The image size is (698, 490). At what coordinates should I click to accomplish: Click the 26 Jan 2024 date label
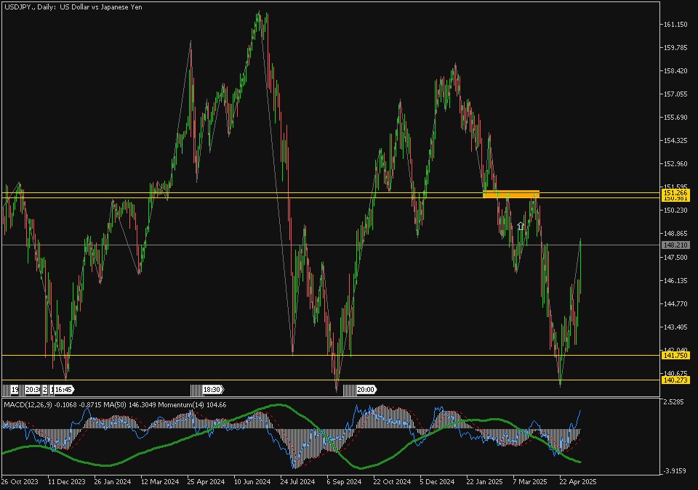pyautogui.click(x=113, y=481)
